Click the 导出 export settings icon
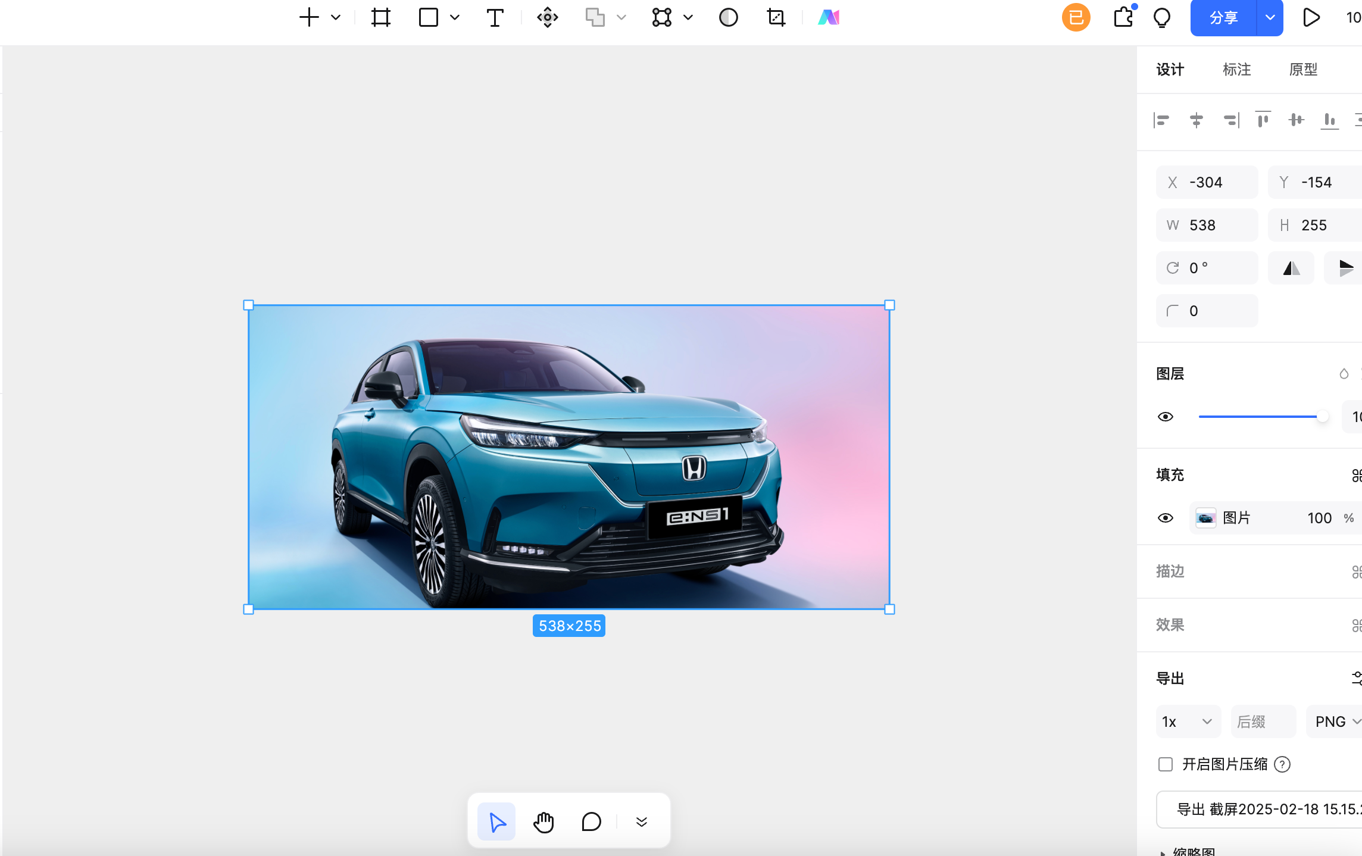This screenshot has height=856, width=1362. (1357, 678)
